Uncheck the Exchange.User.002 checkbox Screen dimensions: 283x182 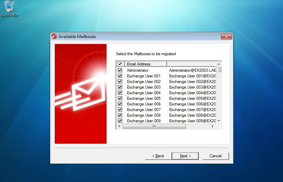click(x=120, y=81)
